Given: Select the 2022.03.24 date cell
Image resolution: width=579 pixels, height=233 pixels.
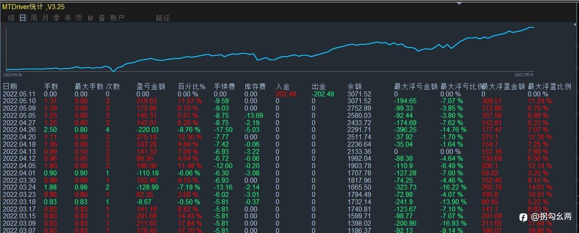Looking at the screenshot, I should coord(19,187).
